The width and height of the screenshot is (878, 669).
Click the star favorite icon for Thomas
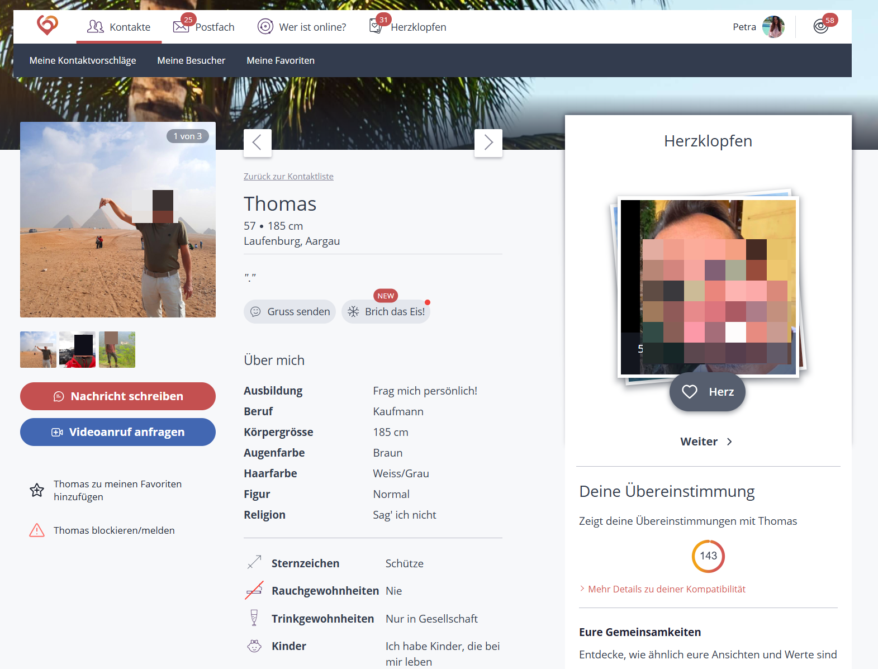point(37,490)
